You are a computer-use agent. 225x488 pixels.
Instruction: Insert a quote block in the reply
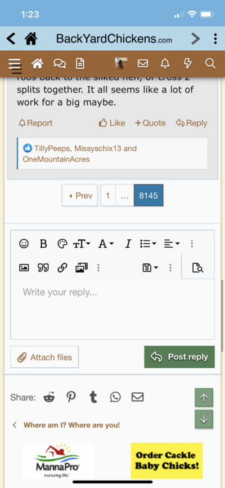click(x=43, y=267)
